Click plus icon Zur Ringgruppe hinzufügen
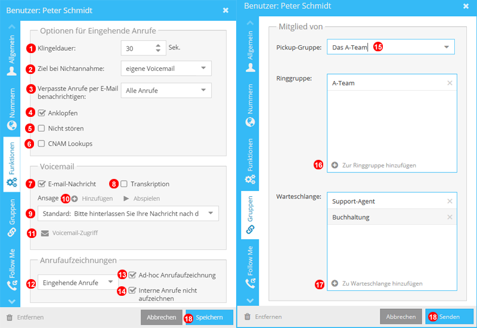Screen dimensions: 477x328 click(334, 165)
